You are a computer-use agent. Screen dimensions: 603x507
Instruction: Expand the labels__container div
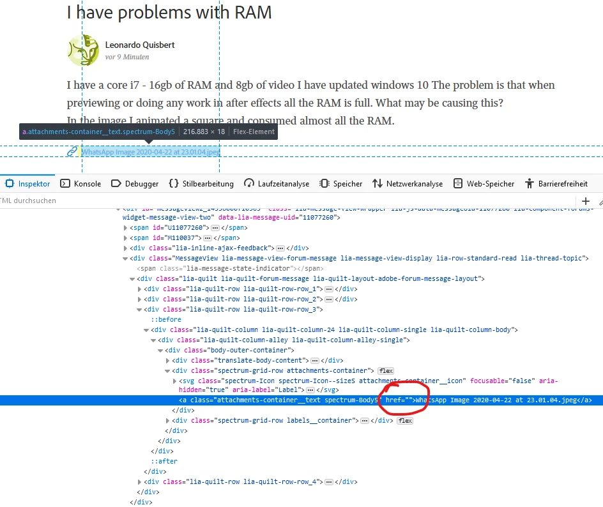tap(167, 421)
